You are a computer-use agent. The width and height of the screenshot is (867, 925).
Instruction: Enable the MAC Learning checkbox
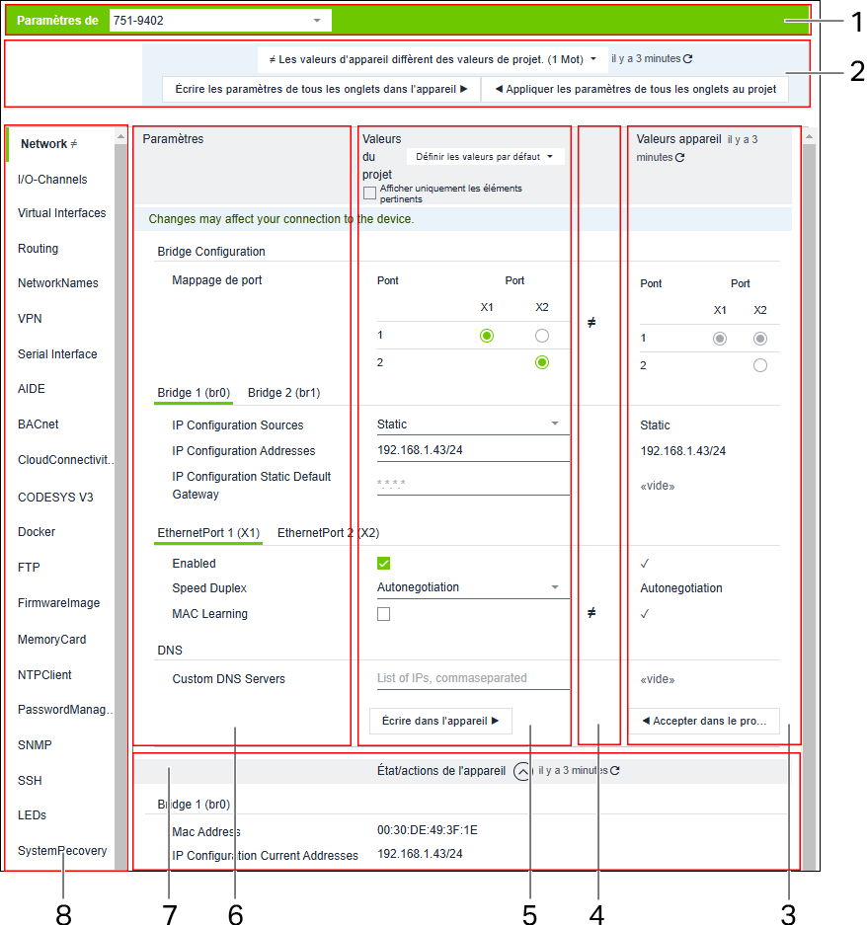point(384,614)
